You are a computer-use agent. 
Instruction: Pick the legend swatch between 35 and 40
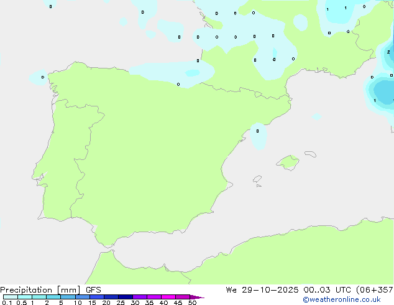[154, 297]
